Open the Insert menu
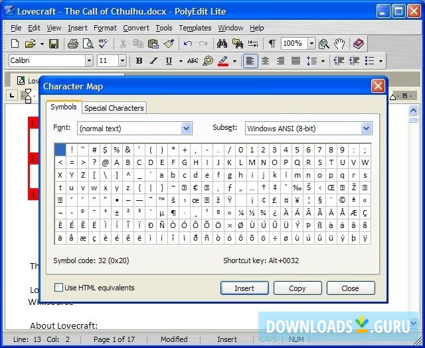The image size is (425, 348). (78, 28)
